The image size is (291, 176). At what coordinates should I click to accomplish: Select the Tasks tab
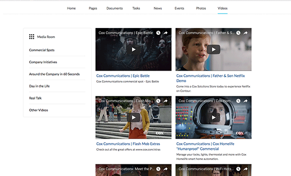click(x=136, y=8)
